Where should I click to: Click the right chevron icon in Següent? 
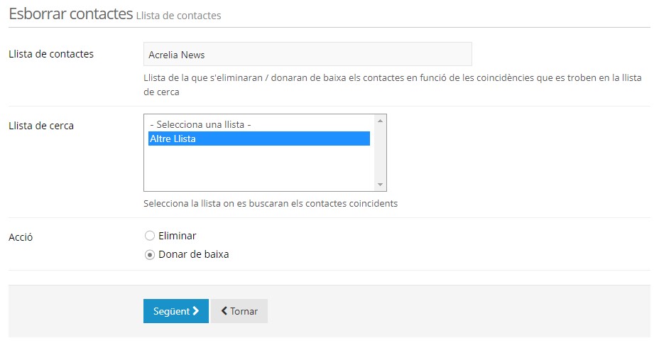196,311
